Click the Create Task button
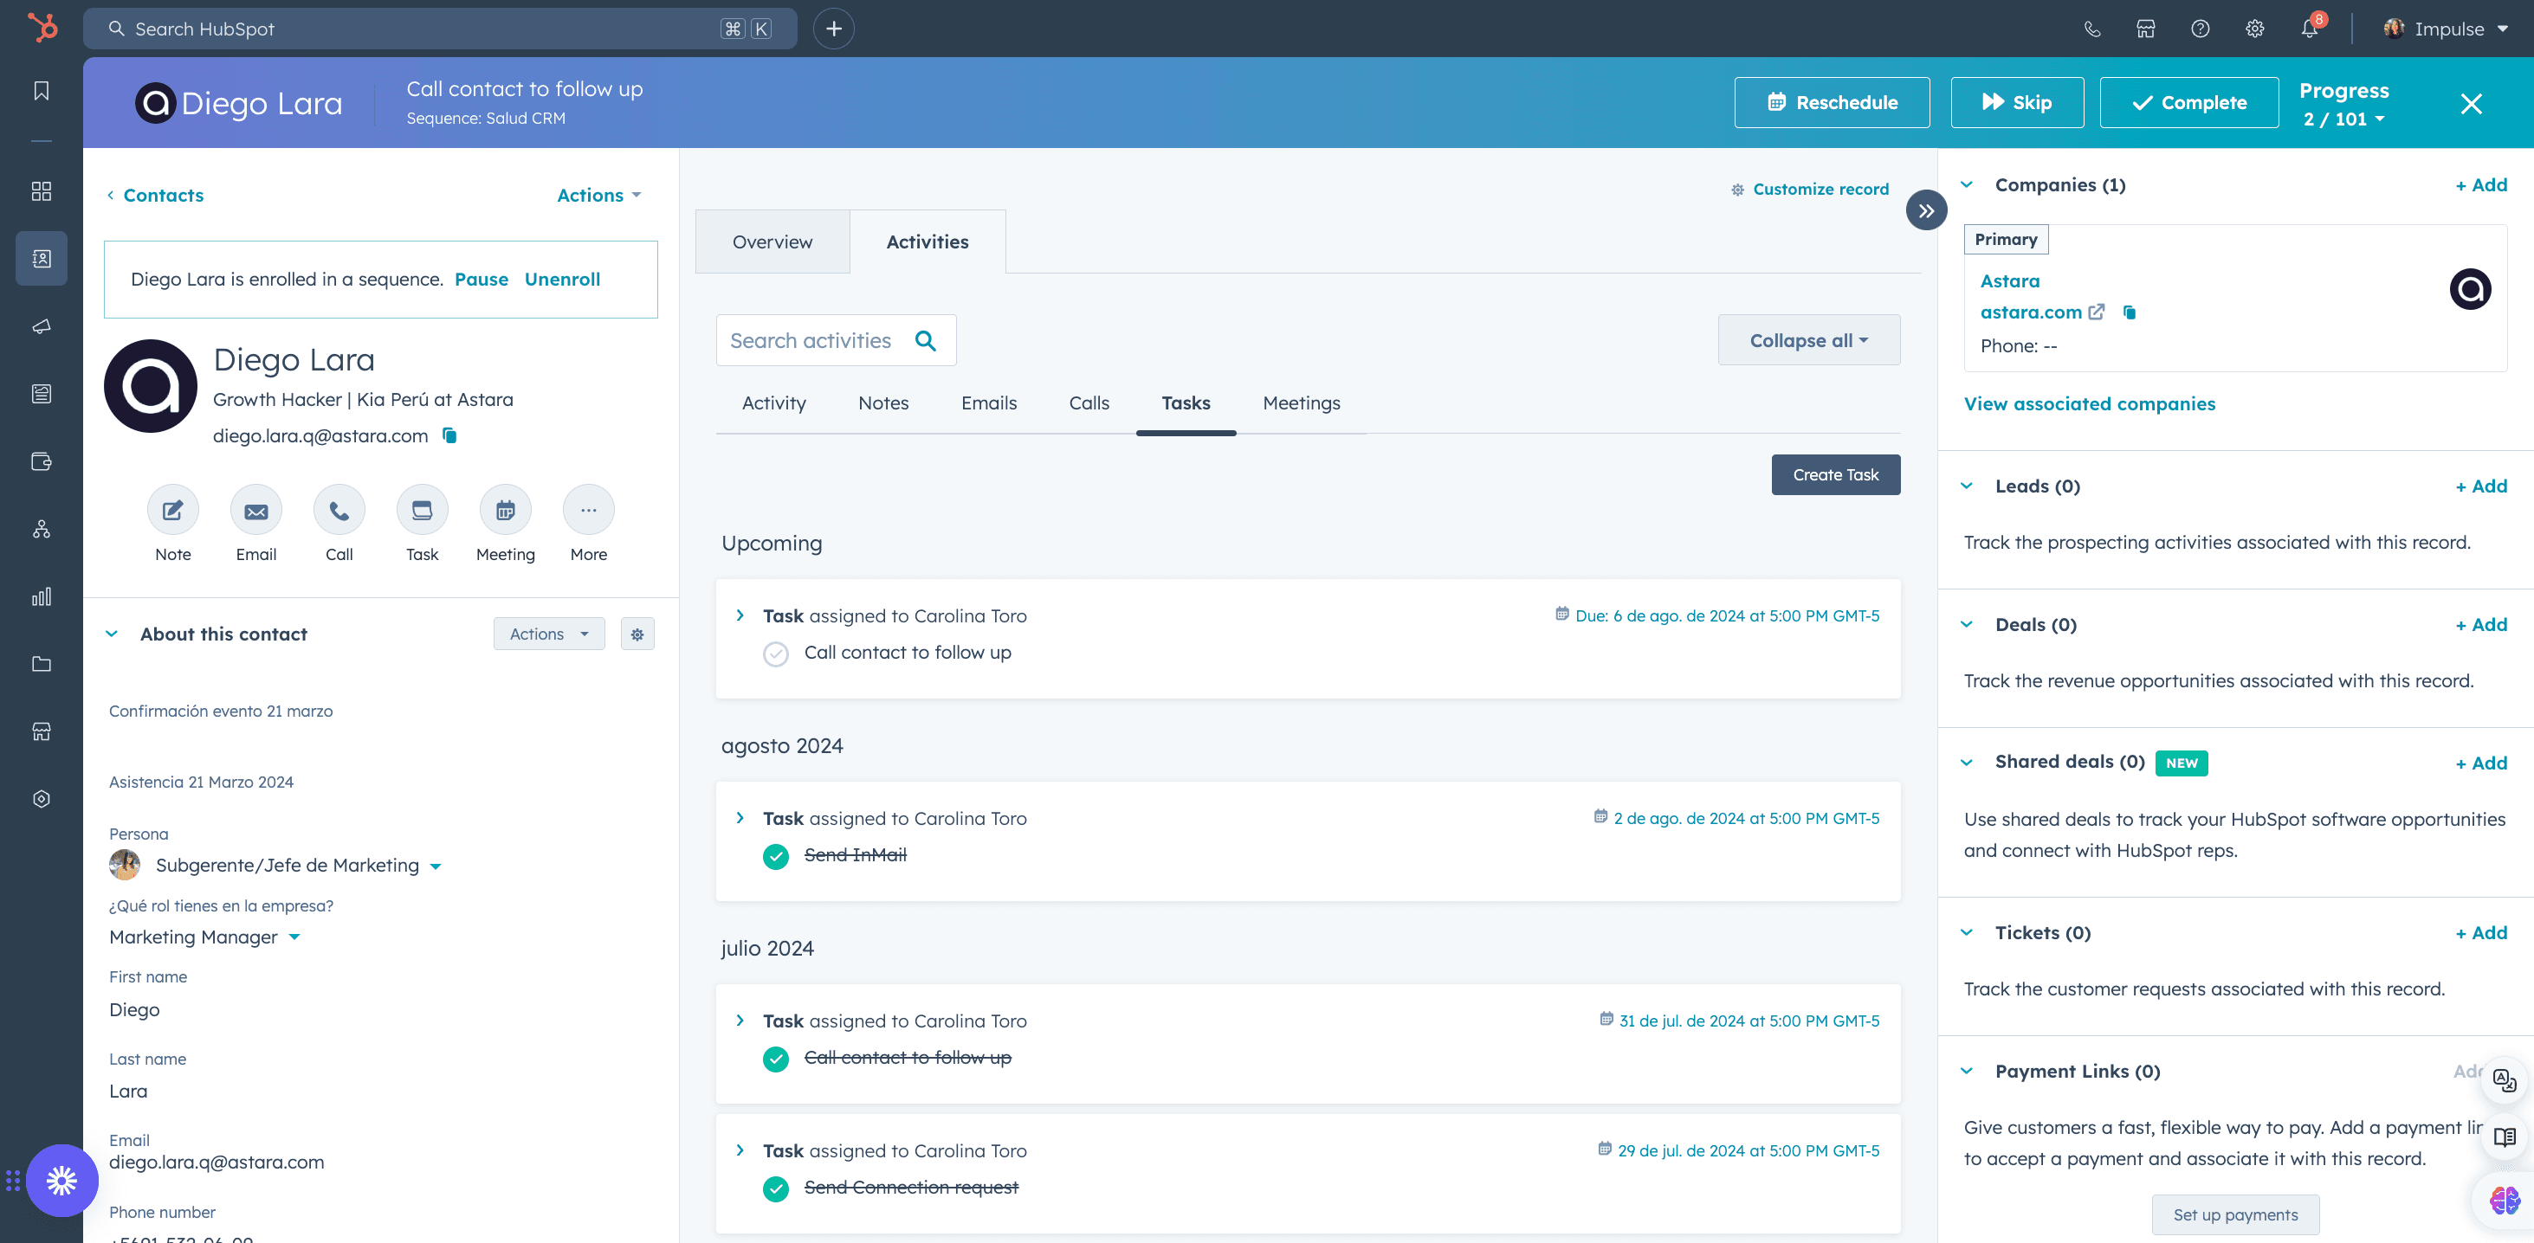The width and height of the screenshot is (2534, 1243). (1836, 475)
